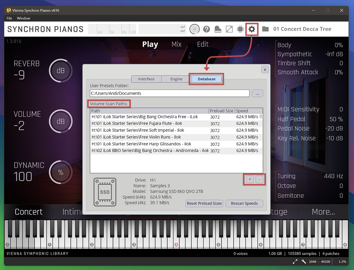Click the Vienna app logo in the title bar
The width and height of the screenshot is (354, 270).
tap(9, 10)
